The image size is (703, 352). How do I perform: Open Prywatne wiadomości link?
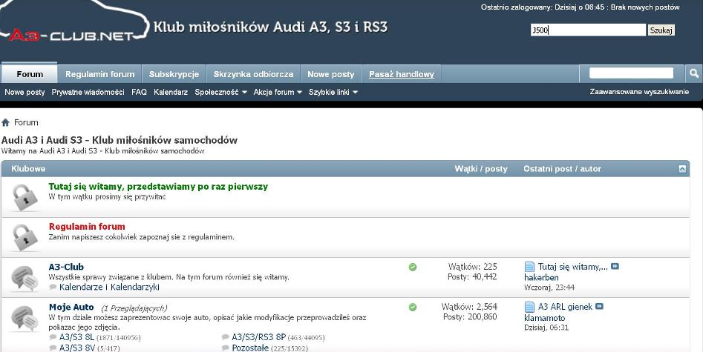[x=88, y=92]
